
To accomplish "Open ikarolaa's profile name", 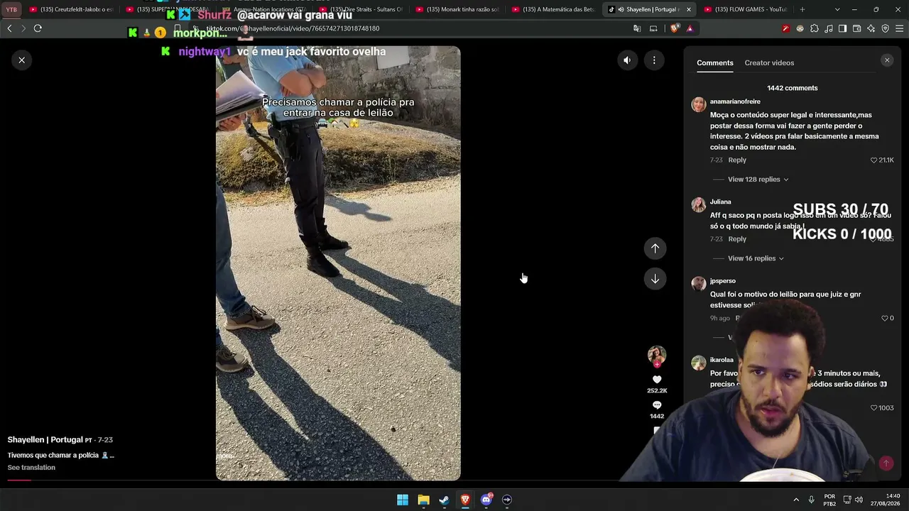I will [x=722, y=360].
